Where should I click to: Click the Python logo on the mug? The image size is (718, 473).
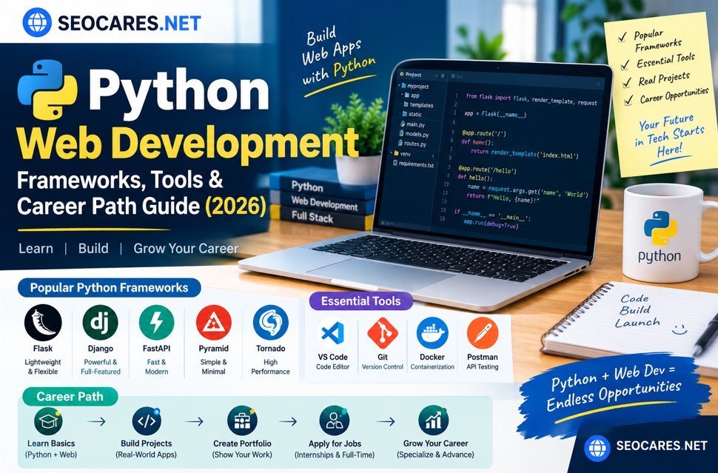[660, 229]
